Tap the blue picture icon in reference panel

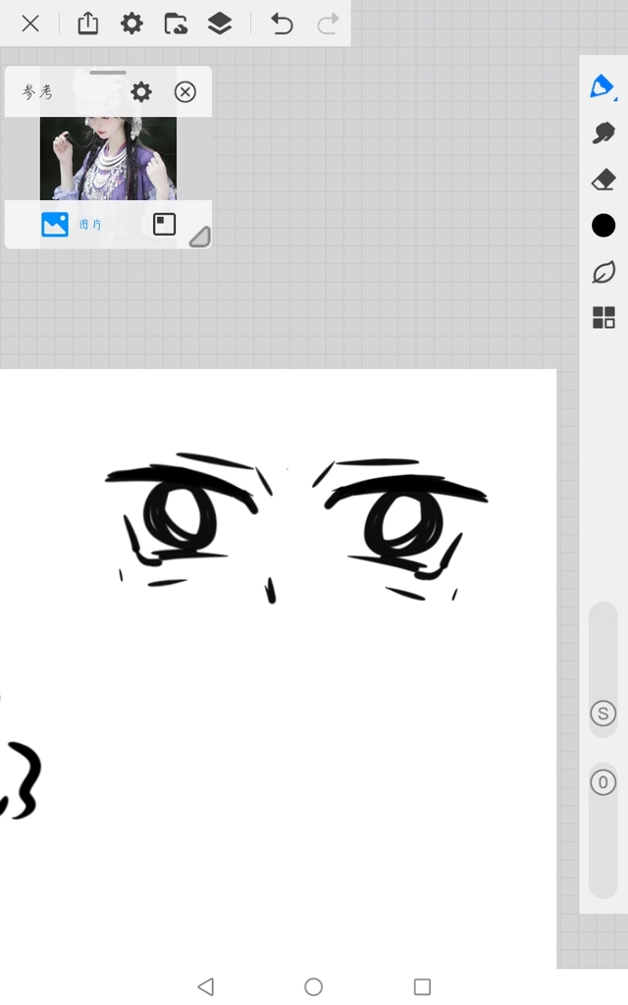click(55, 225)
